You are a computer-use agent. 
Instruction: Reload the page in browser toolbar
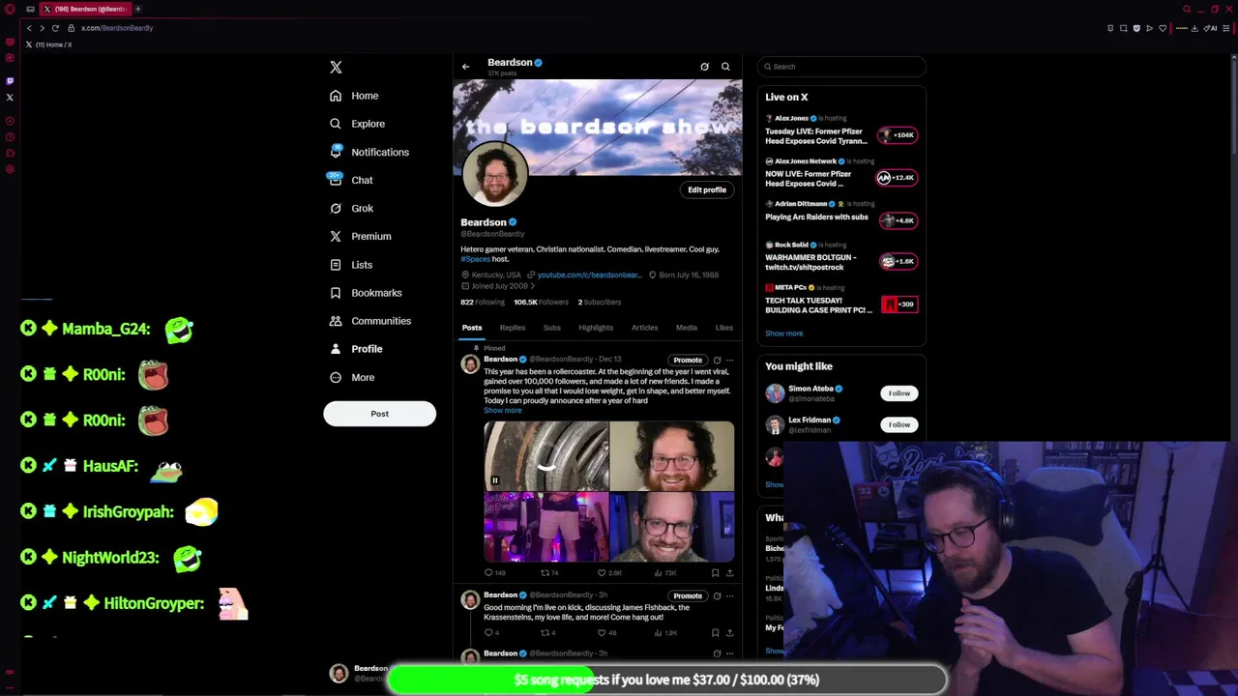point(55,28)
